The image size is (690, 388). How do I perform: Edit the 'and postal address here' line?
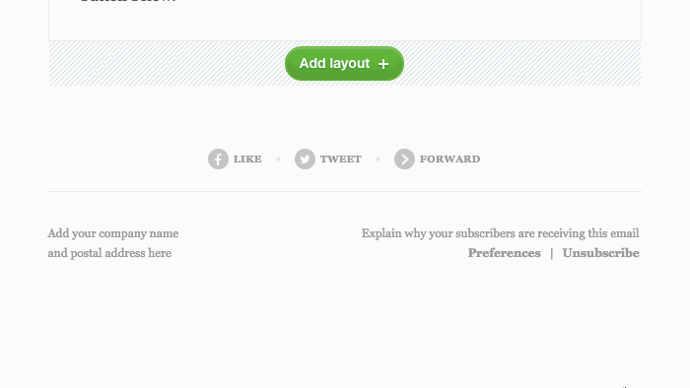(x=109, y=253)
